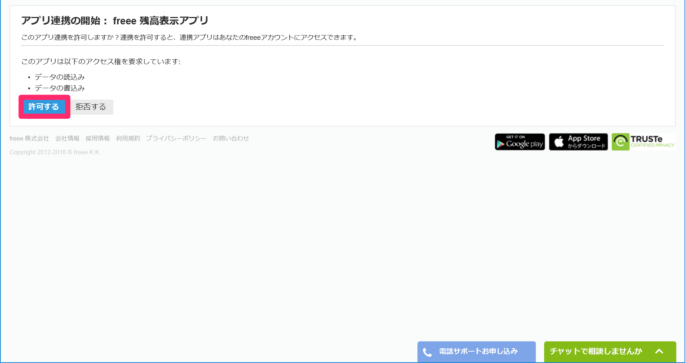Image resolution: width=686 pixels, height=363 pixels.
Task: Open the チャットで相談しませんか chat bar
Action: pyautogui.click(x=610, y=352)
